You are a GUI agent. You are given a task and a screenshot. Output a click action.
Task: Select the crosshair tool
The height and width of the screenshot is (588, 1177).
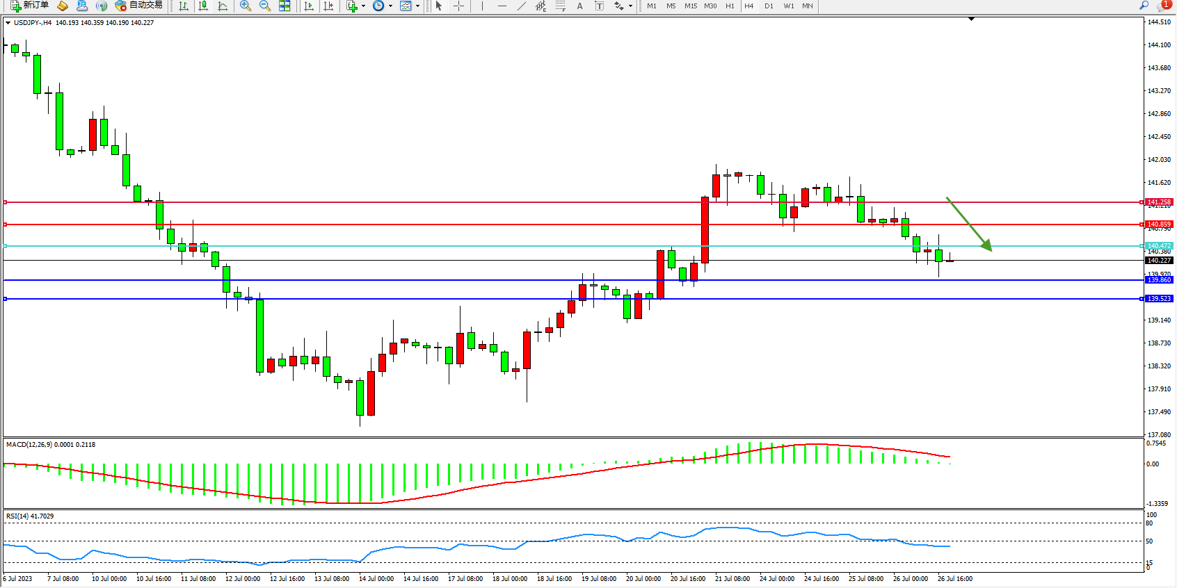click(x=459, y=6)
